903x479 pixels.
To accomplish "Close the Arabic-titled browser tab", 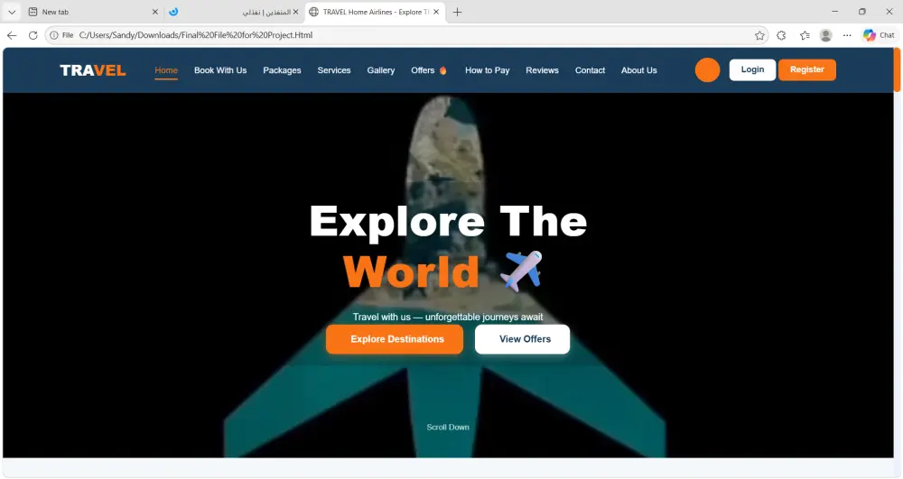I will click(x=295, y=12).
